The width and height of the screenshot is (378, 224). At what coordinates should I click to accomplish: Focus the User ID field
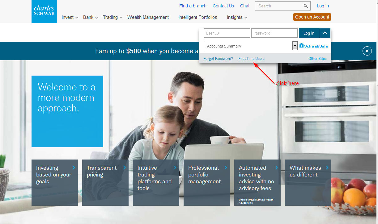click(x=227, y=33)
